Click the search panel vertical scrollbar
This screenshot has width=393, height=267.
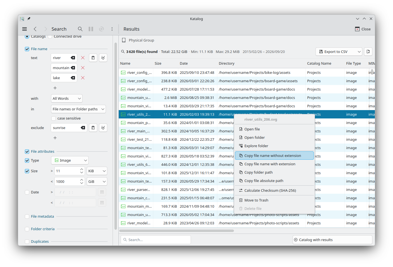116,136
